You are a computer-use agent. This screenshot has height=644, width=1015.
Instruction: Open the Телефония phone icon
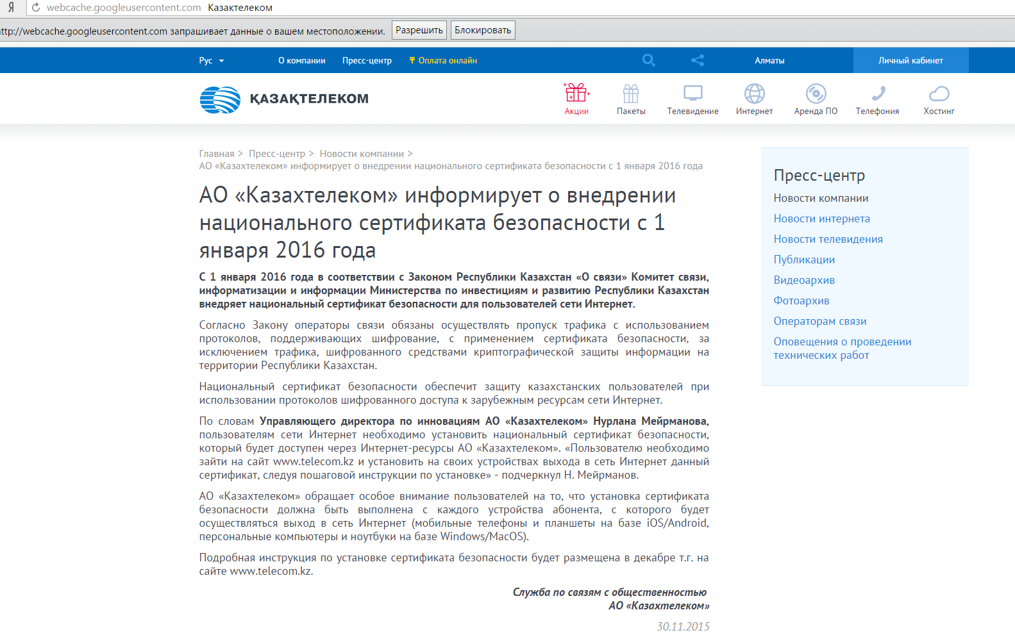pyautogui.click(x=878, y=94)
